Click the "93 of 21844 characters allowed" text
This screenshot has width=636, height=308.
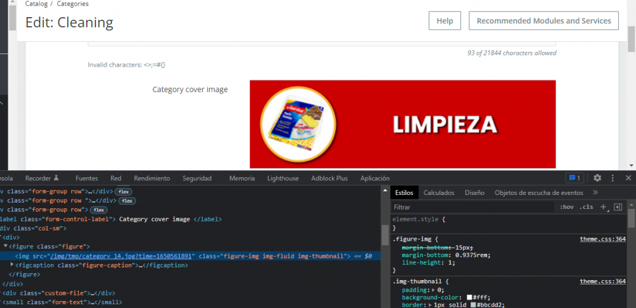511,53
